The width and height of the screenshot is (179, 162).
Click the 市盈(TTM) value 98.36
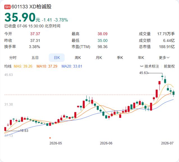[102, 47]
